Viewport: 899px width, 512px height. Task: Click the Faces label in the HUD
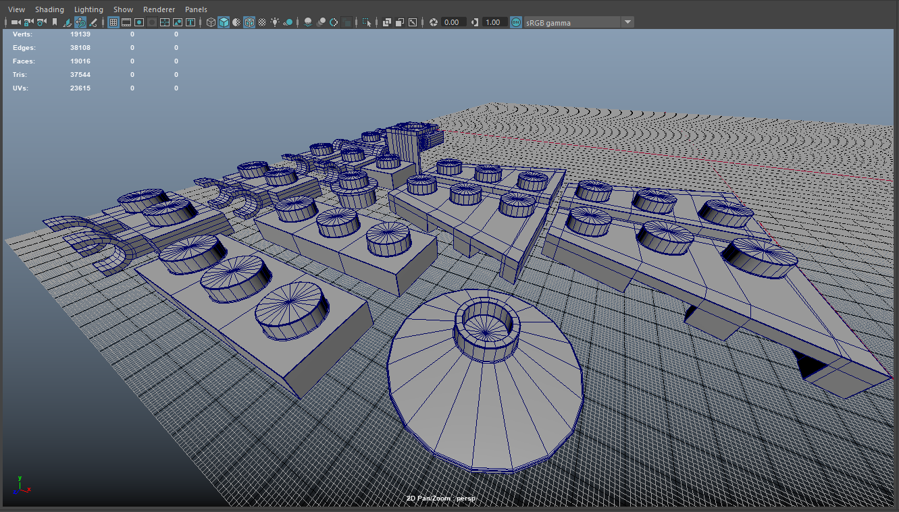[24, 61]
